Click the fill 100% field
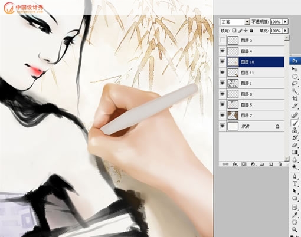This screenshot has width=301, height=237. click(276, 31)
